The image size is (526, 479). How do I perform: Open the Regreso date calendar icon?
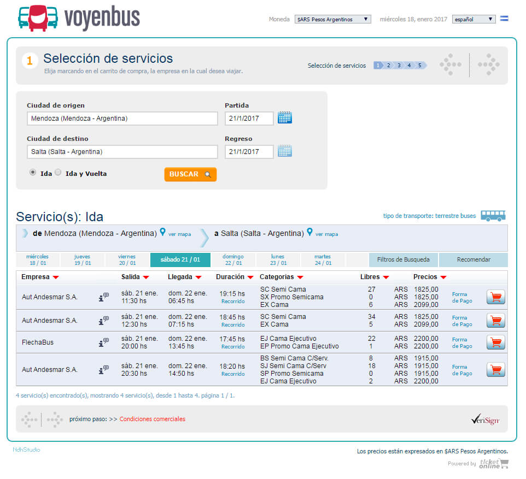[x=284, y=151]
